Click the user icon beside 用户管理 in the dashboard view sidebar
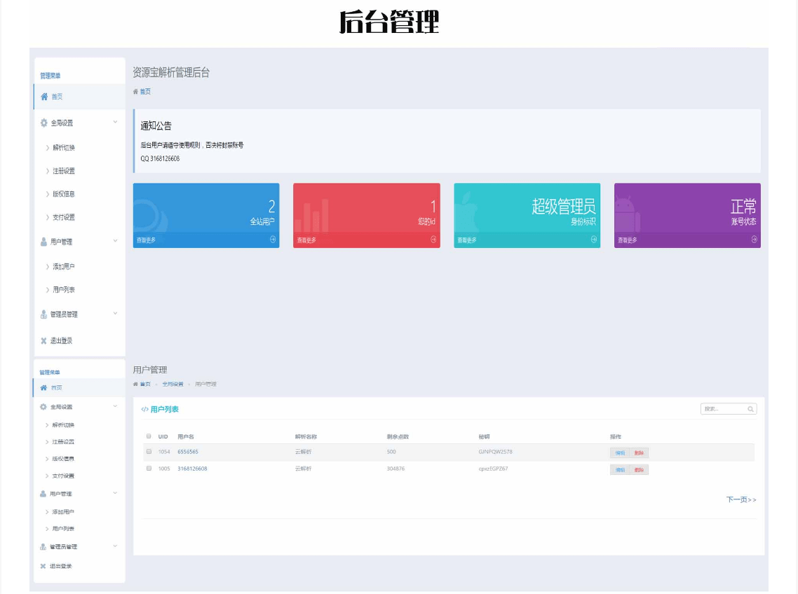798x594 pixels. coord(43,242)
